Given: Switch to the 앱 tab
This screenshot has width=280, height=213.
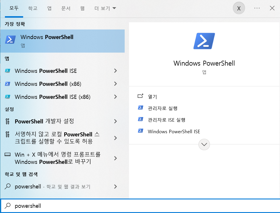Looking at the screenshot, I should coord(49,8).
